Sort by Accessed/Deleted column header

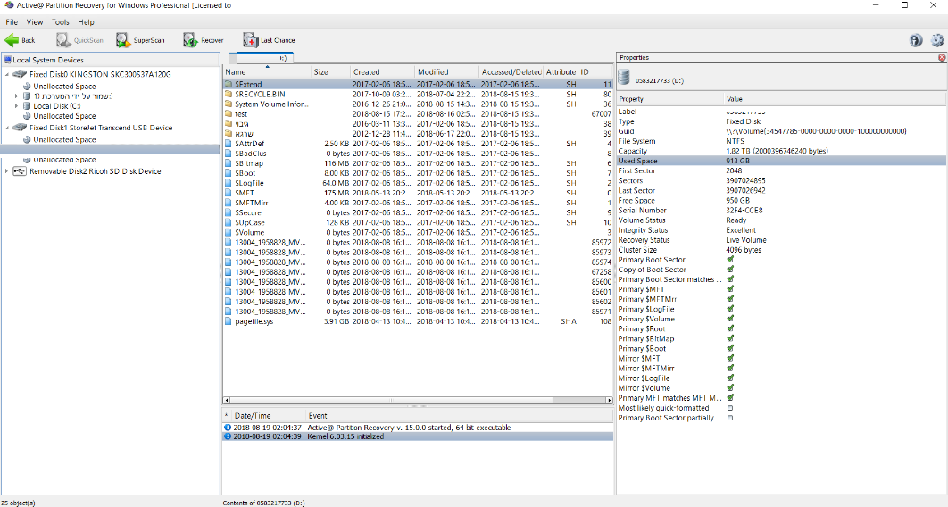click(x=511, y=72)
